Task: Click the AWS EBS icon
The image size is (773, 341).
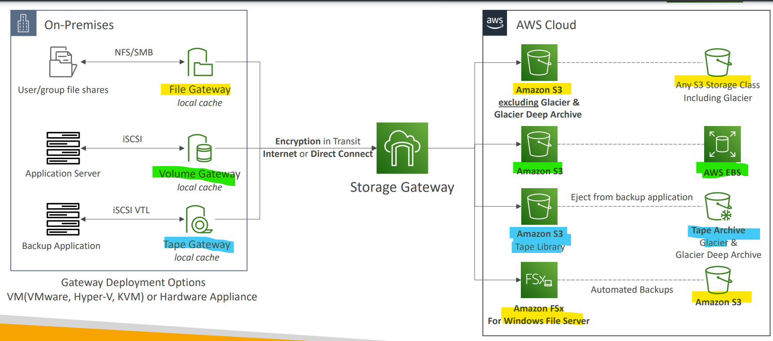Action: [x=722, y=144]
